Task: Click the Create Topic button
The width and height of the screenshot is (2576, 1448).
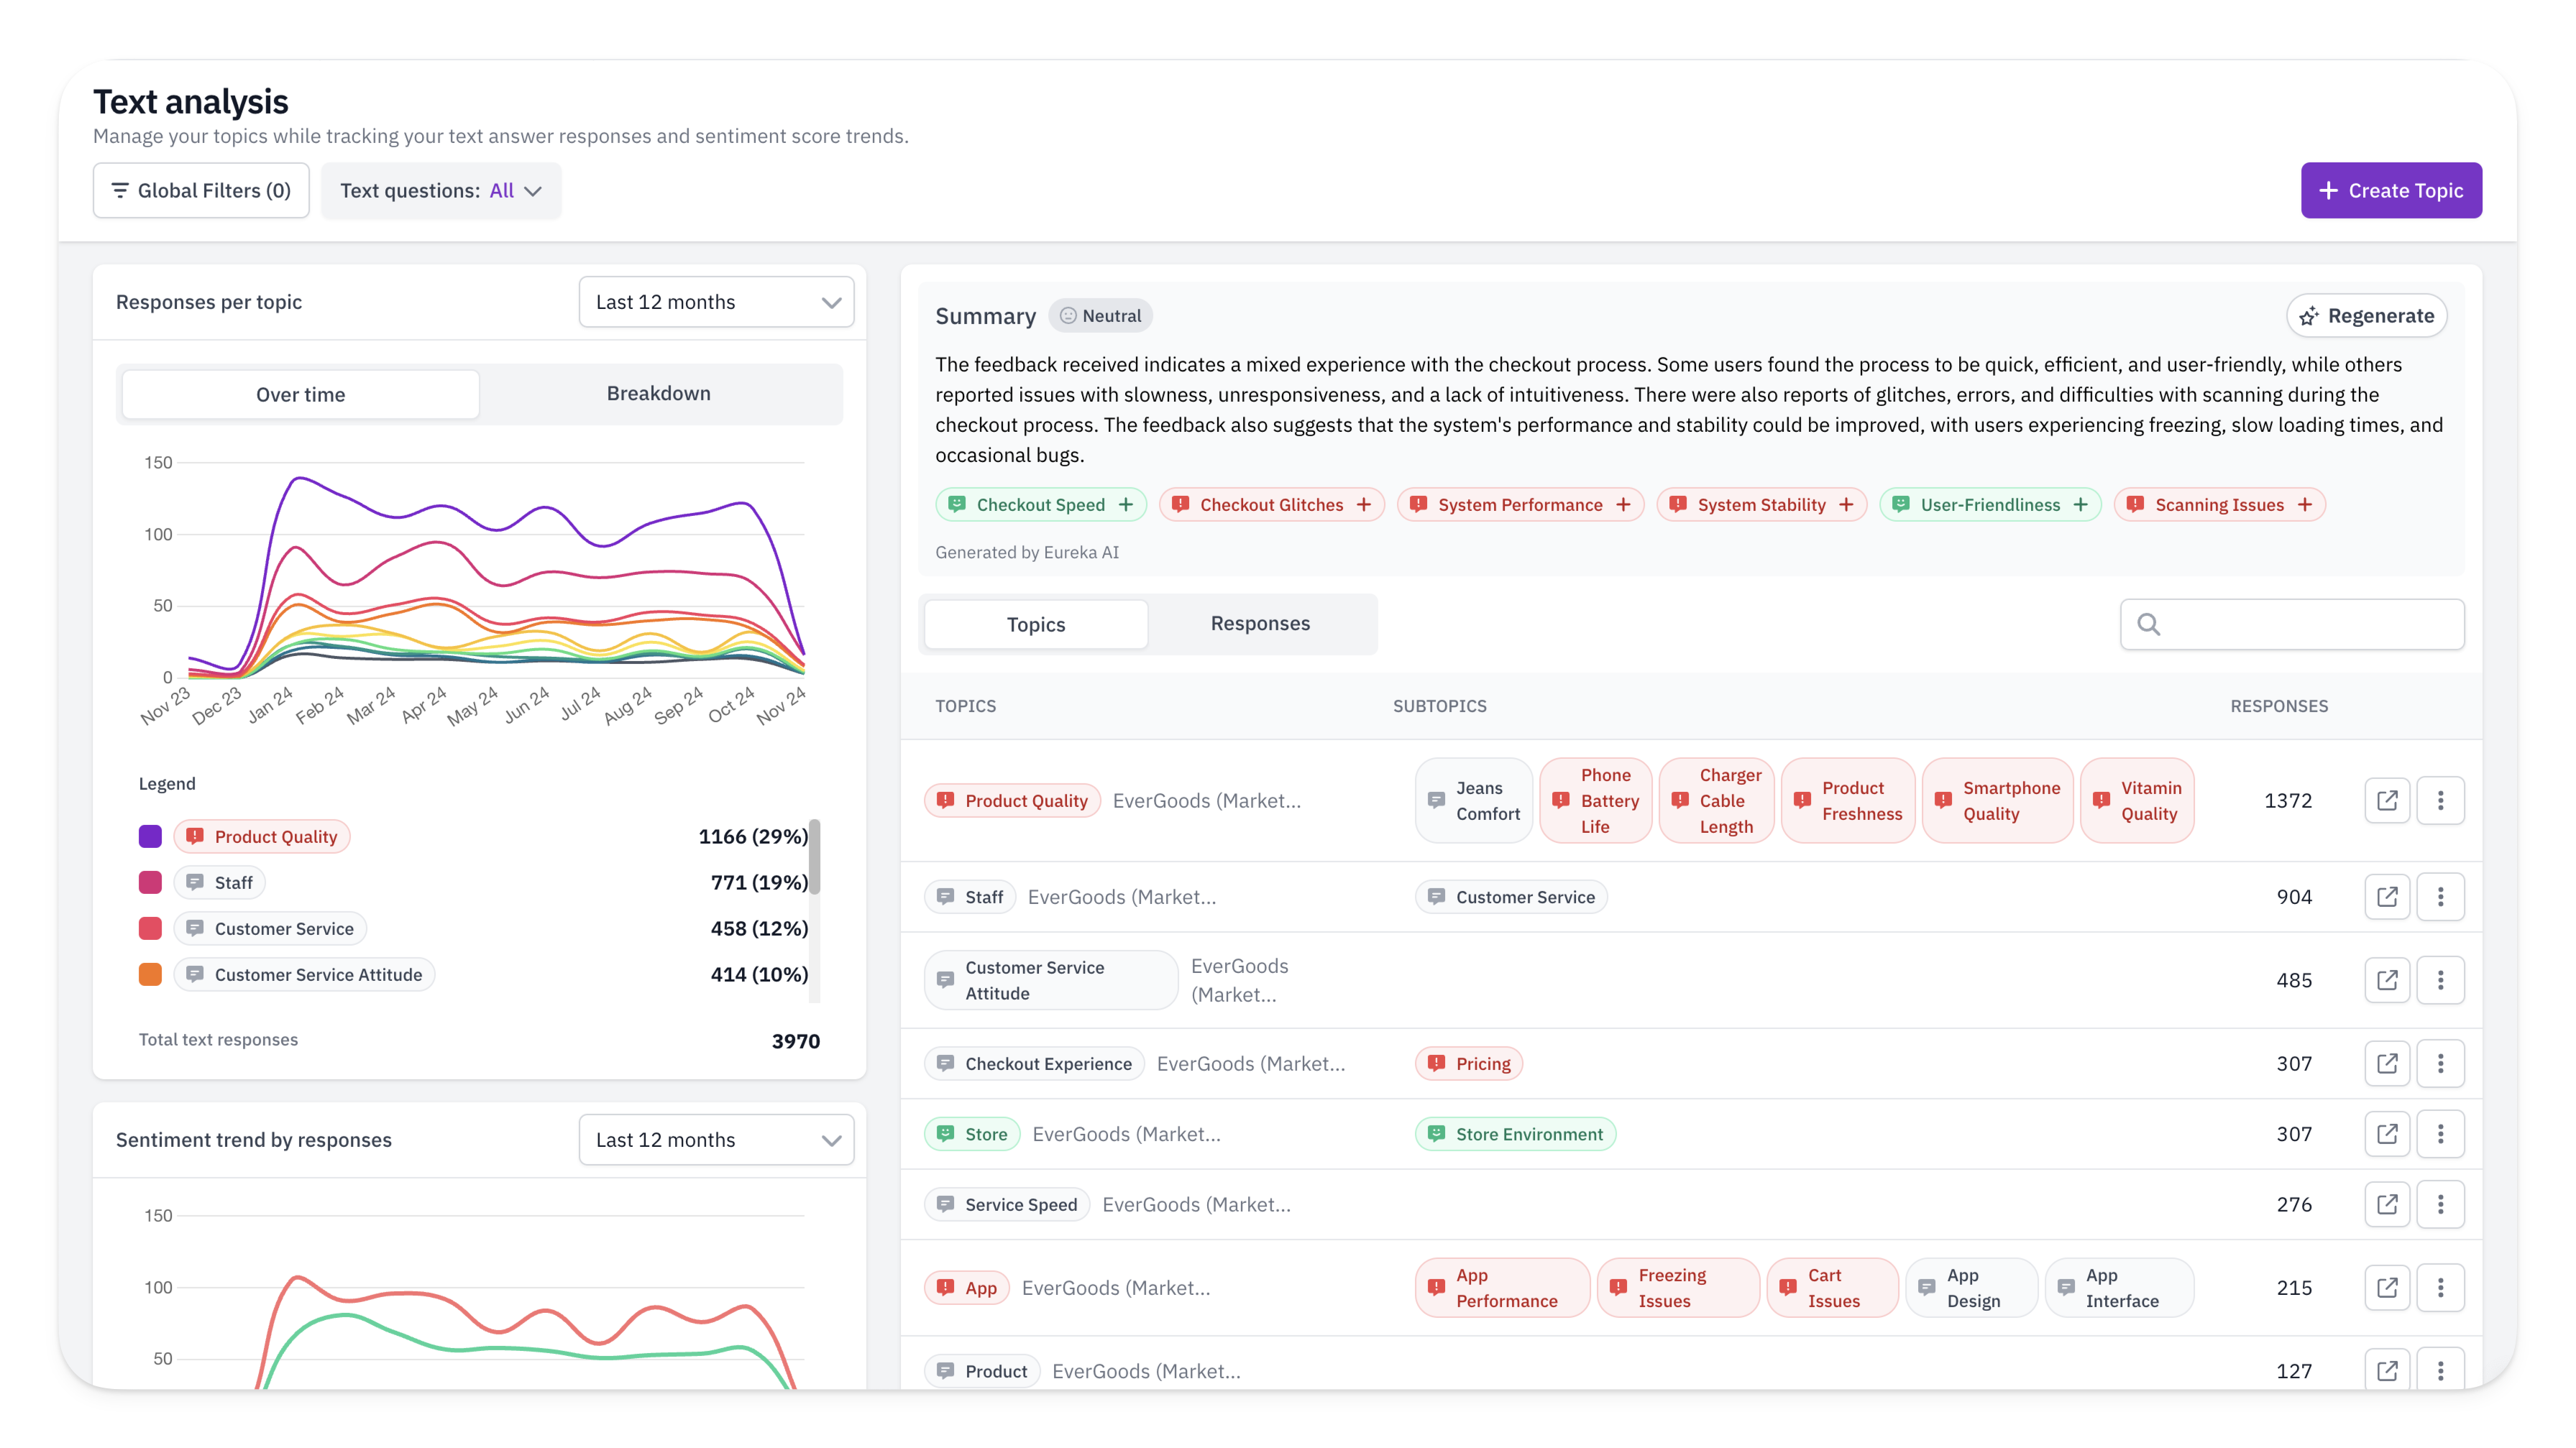Action: pos(2391,190)
